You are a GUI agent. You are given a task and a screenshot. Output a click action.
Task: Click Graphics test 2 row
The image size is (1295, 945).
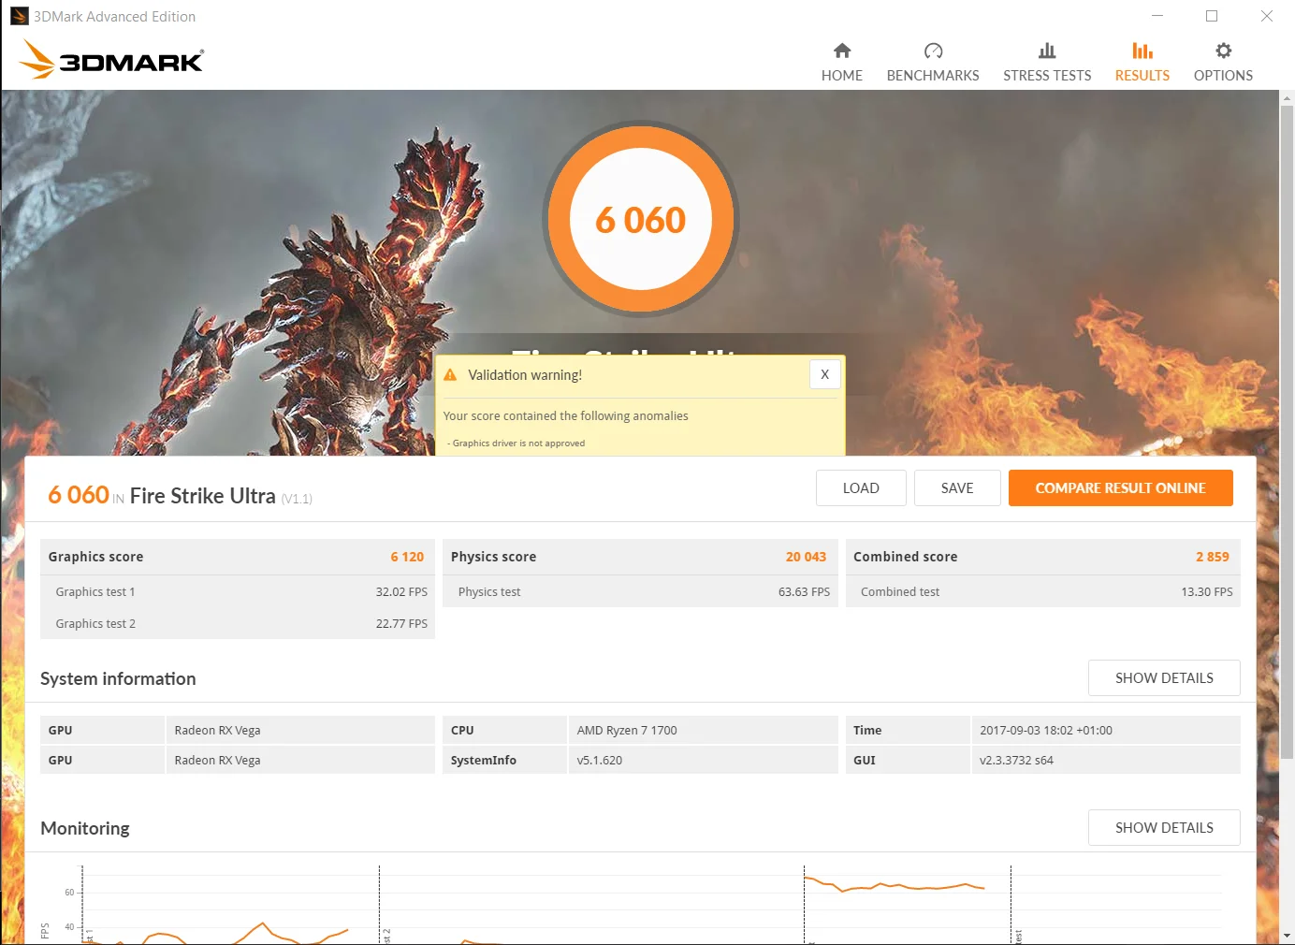[x=238, y=623]
